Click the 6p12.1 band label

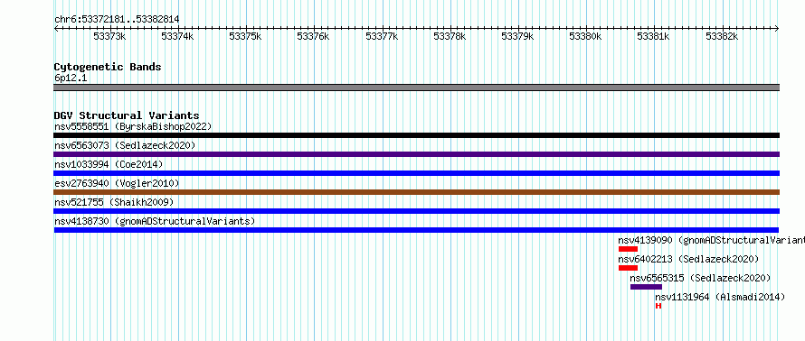[x=71, y=78]
